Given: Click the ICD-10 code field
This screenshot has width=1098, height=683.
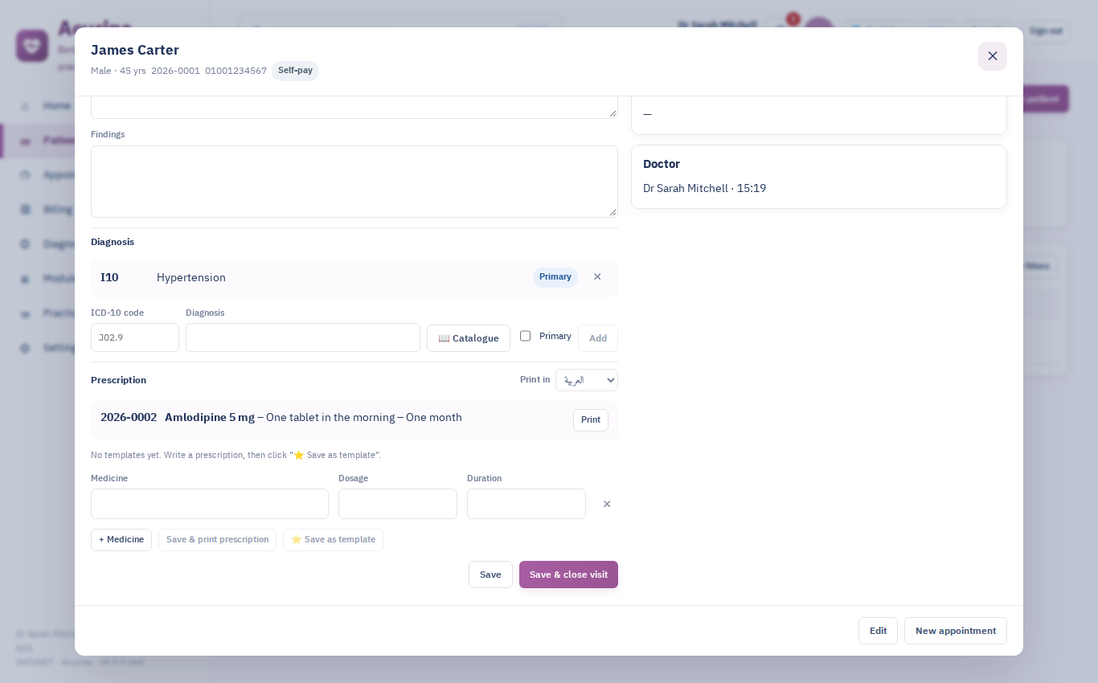Looking at the screenshot, I should (135, 337).
